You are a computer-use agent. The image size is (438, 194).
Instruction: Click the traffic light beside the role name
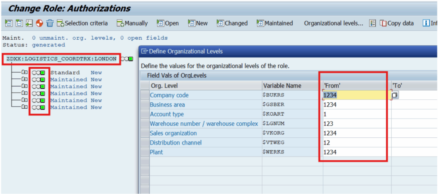(x=127, y=59)
